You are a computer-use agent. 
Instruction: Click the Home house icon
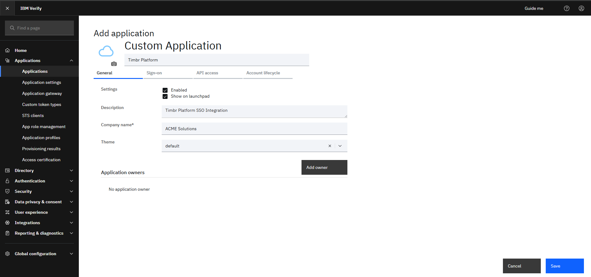pos(7,50)
